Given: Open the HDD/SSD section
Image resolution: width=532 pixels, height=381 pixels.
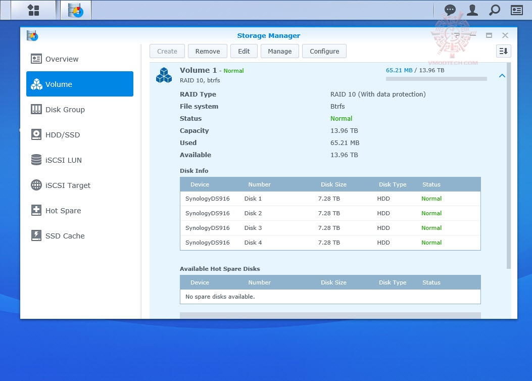Looking at the screenshot, I should pos(80,135).
